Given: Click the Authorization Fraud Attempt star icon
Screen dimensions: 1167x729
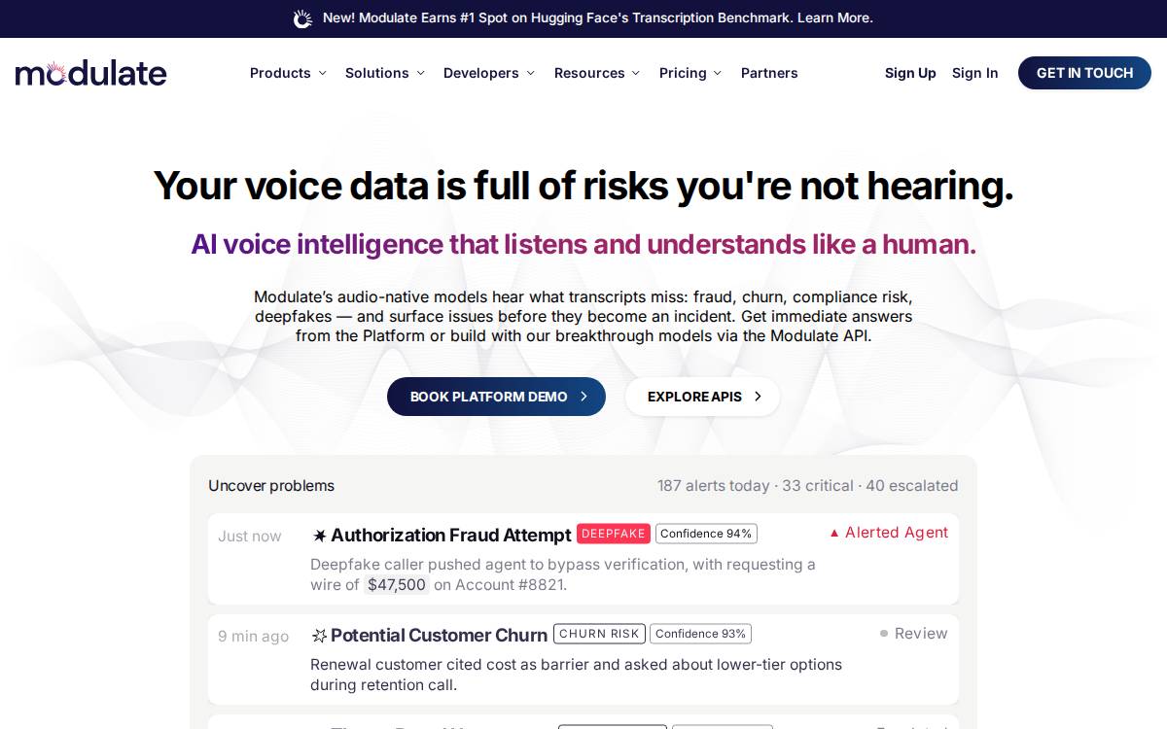Looking at the screenshot, I should coord(319,536).
